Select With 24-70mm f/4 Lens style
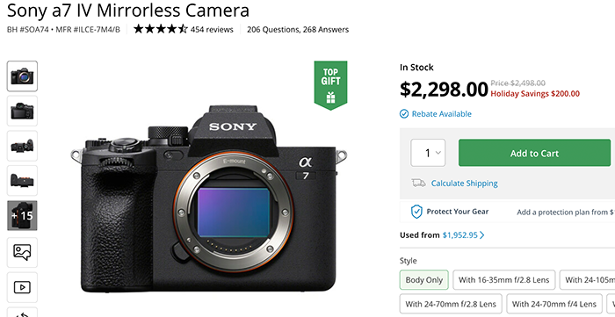Image resolution: width=615 pixels, height=317 pixels. coord(554,304)
